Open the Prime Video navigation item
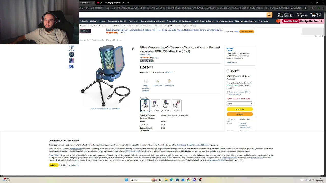 172,21
